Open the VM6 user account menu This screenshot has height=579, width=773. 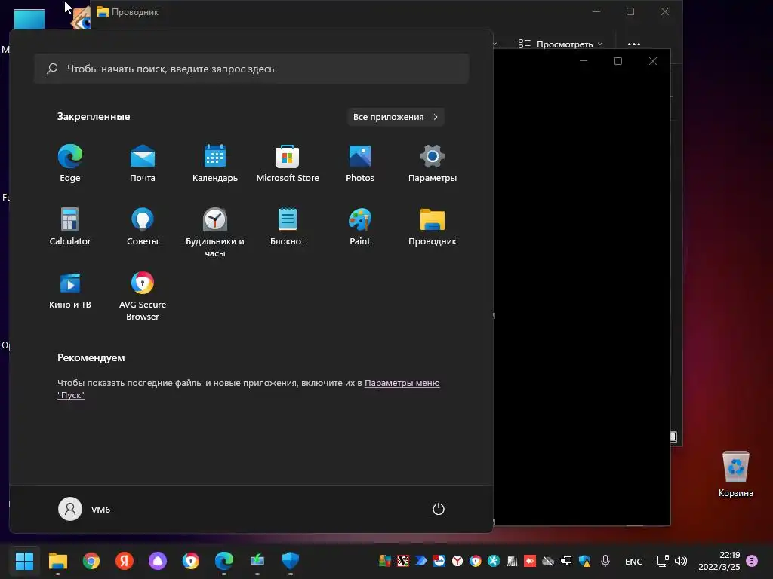point(85,509)
